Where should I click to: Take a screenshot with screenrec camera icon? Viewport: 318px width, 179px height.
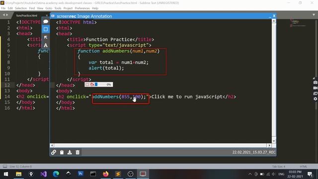315,83
